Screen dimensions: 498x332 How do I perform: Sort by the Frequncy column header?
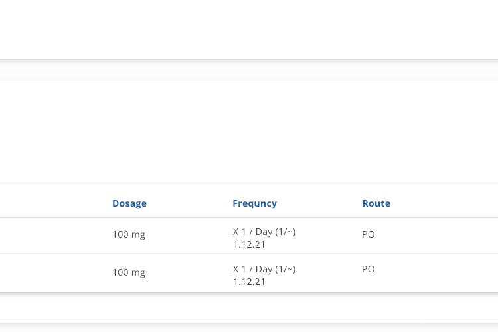point(254,203)
